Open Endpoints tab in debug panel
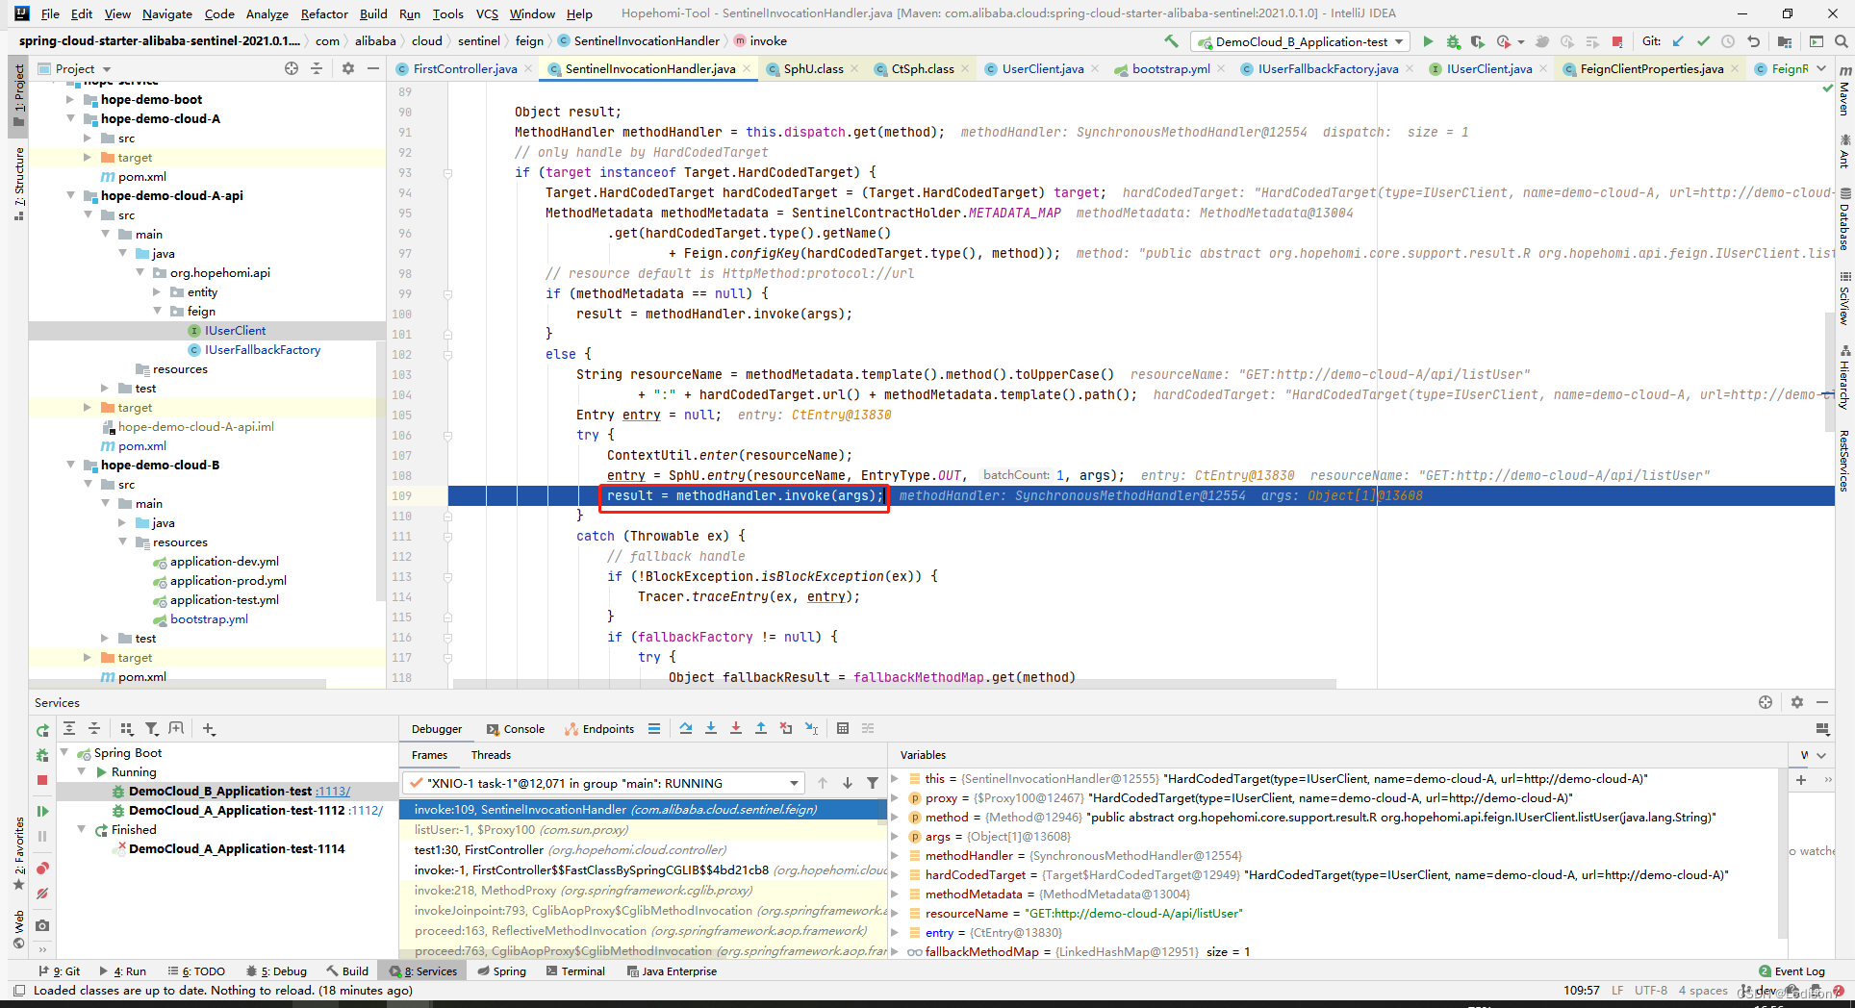1855x1008 pixels. click(x=599, y=729)
